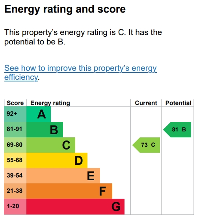The image size is (197, 218).
Task: Click the 39-54 score cell
Action: coord(15,176)
